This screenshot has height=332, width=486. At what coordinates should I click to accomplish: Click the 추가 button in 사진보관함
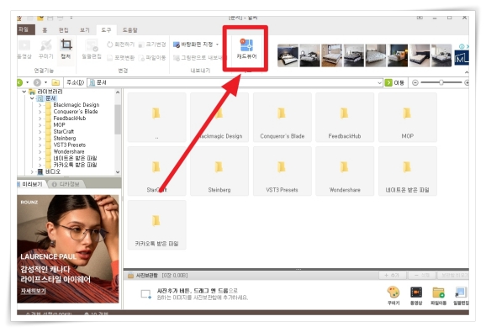[392, 276]
